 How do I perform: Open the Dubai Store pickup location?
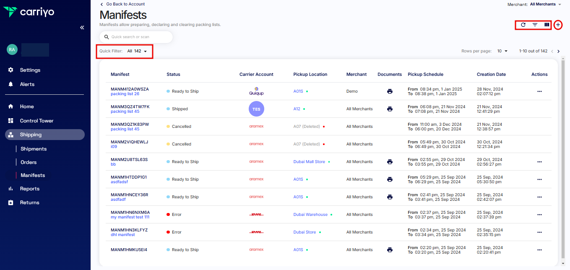click(305, 232)
